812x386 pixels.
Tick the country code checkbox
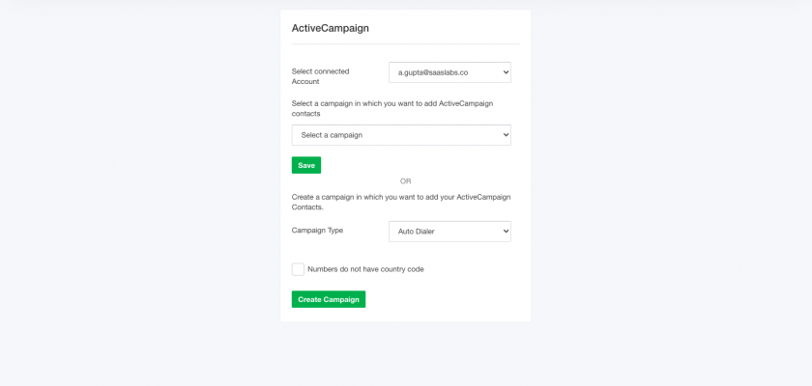click(x=298, y=269)
